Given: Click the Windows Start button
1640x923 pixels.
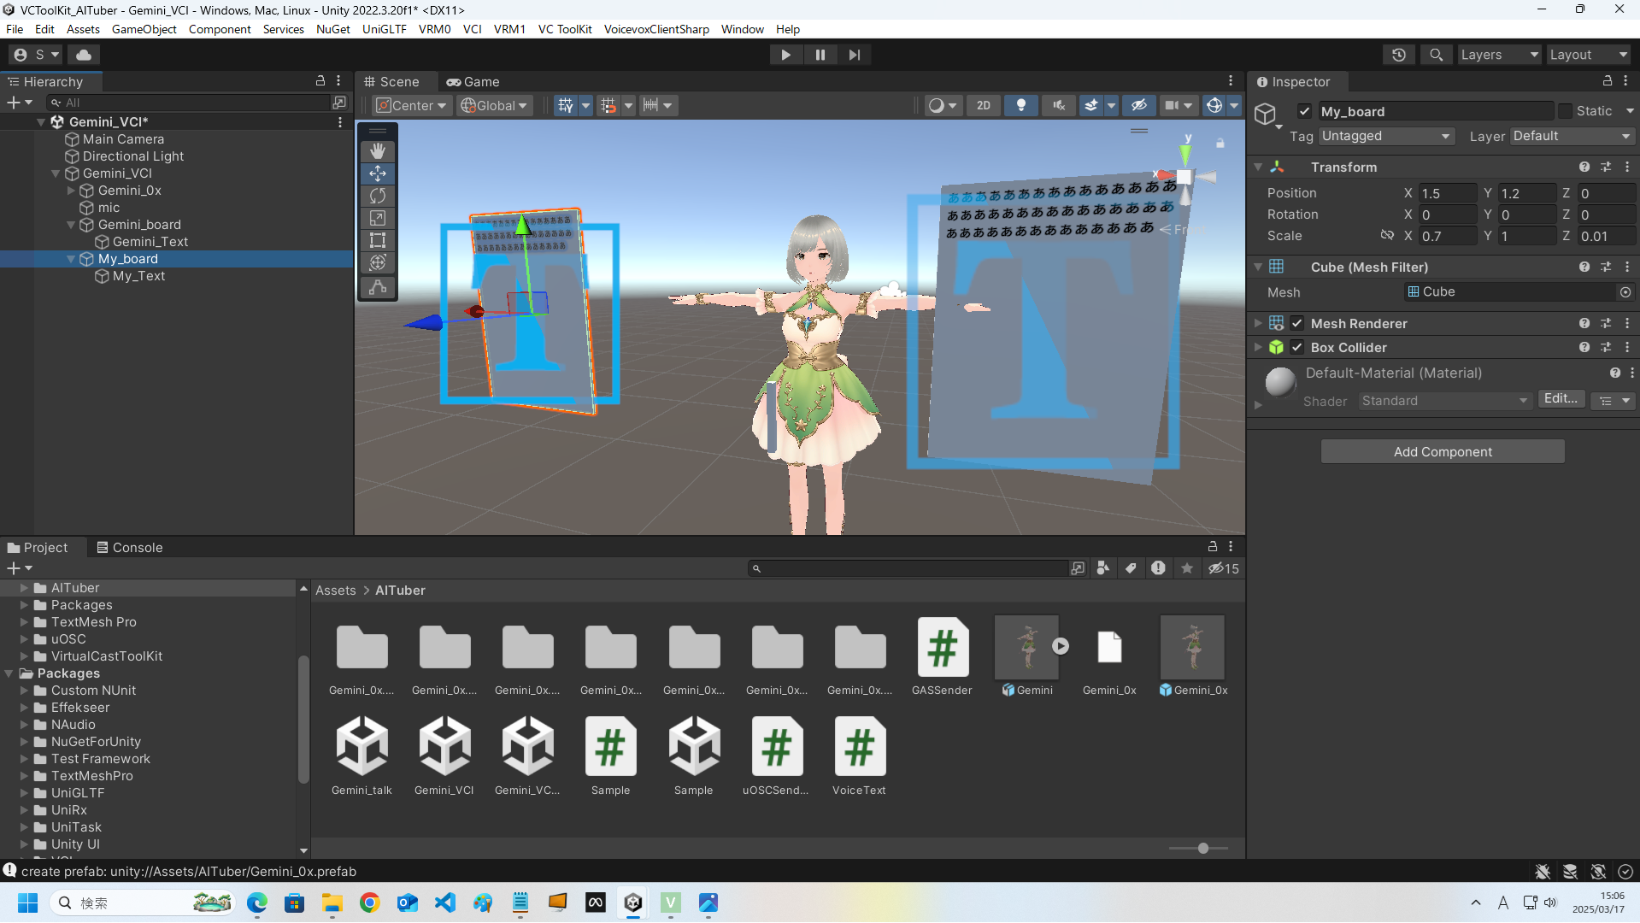Looking at the screenshot, I should pyautogui.click(x=27, y=902).
